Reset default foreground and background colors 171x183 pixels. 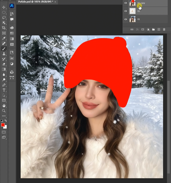(x=2, y=121)
